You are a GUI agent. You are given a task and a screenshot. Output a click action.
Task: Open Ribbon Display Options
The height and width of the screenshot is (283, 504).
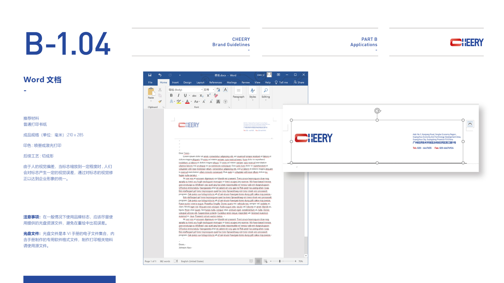tap(279, 75)
